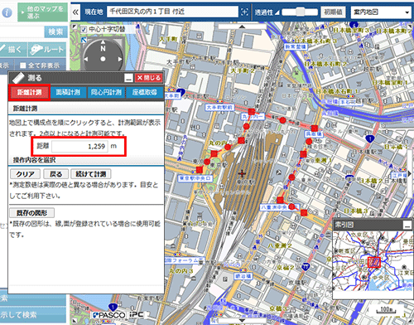Click the 続けて計測 button
Image resolution: width=414 pixels, height=325 pixels.
[91, 174]
